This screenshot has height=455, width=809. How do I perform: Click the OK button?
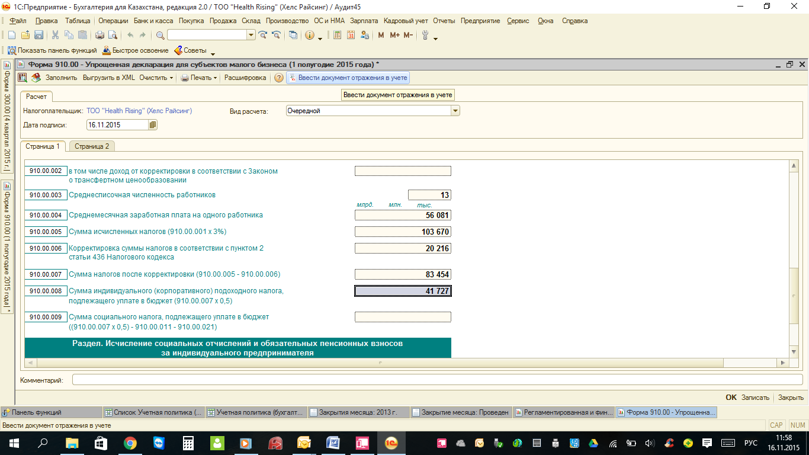pyautogui.click(x=731, y=398)
